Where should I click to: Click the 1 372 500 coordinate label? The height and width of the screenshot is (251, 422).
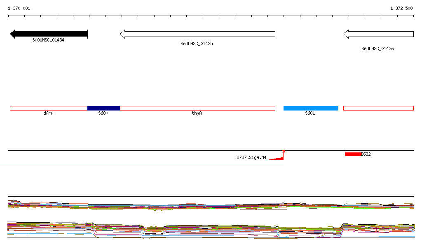(401, 8)
